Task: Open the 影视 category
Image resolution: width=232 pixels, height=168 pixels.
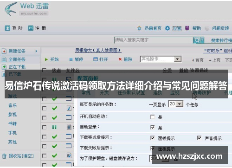Action: [13, 115]
